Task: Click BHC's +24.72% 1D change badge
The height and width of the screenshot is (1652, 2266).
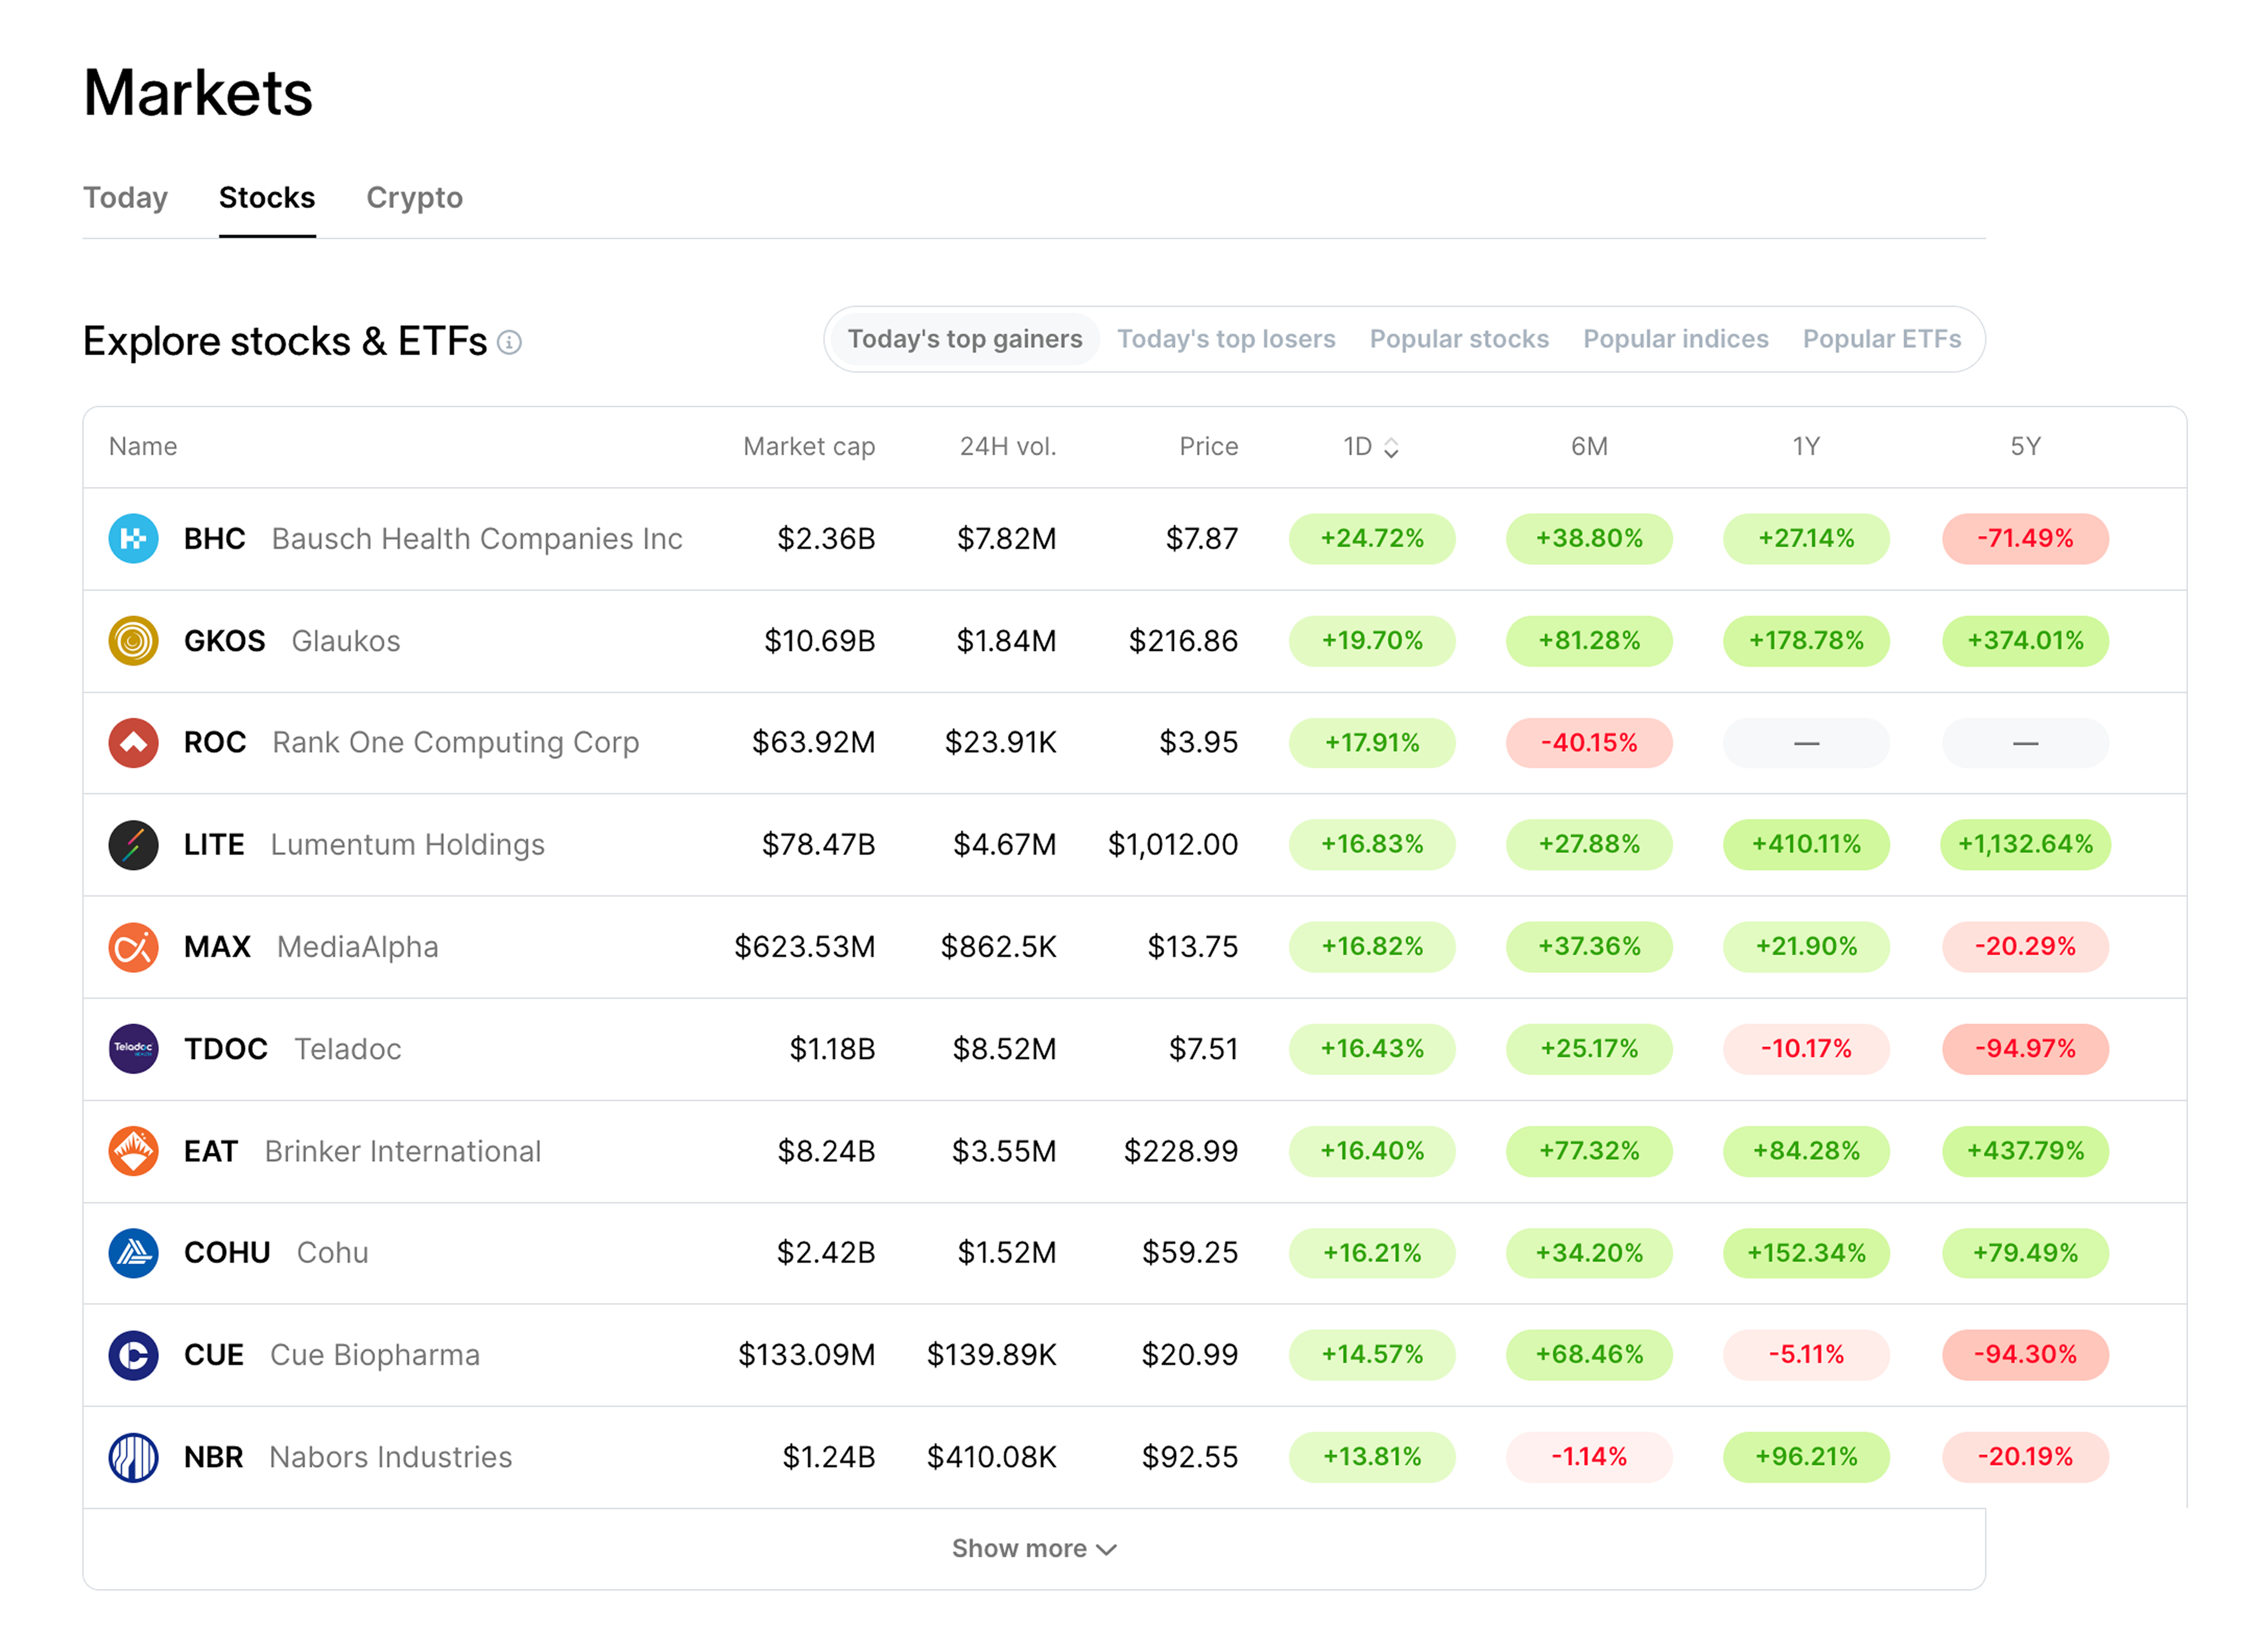Action: 1372,539
